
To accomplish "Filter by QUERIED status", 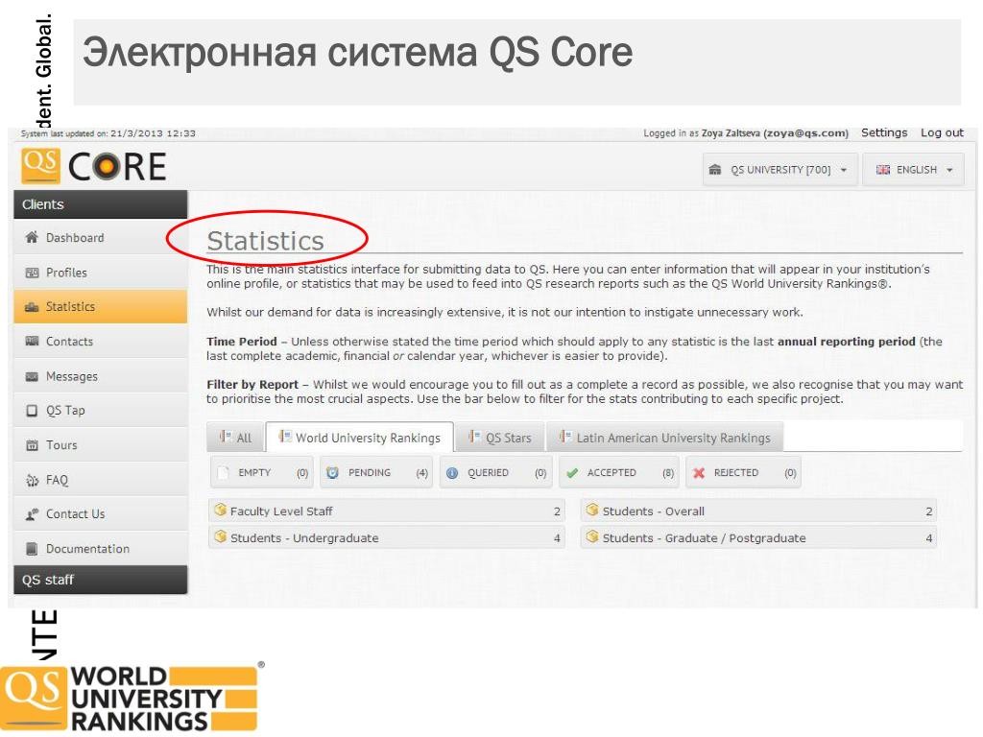I will click(495, 472).
